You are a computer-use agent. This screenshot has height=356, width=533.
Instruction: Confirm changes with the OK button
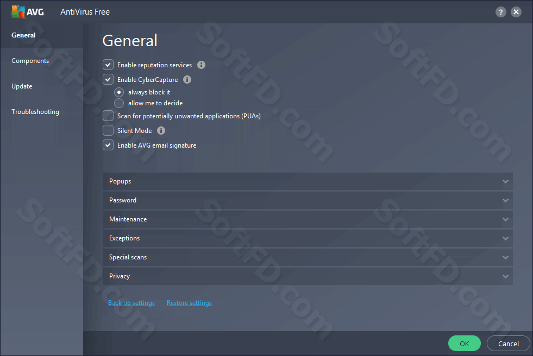coord(465,344)
